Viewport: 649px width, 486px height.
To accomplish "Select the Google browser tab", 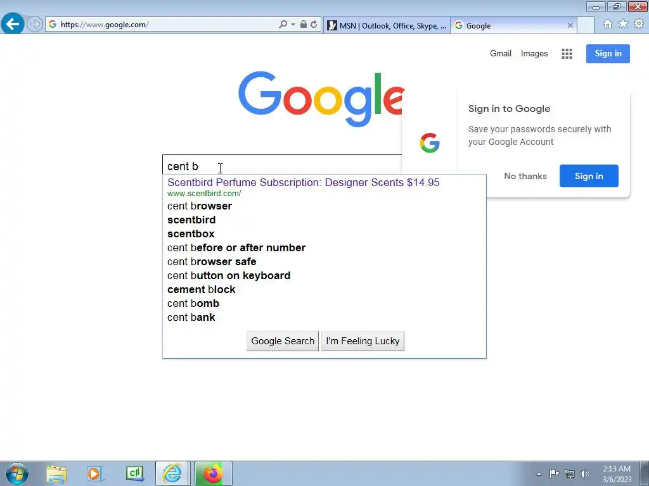I will (x=513, y=25).
